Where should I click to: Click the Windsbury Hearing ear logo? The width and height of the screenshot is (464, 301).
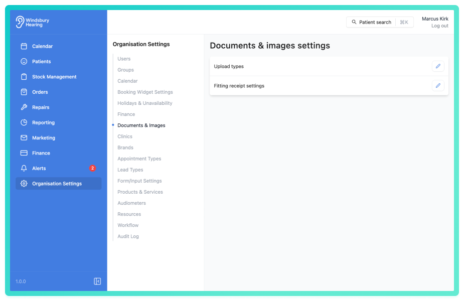click(20, 22)
